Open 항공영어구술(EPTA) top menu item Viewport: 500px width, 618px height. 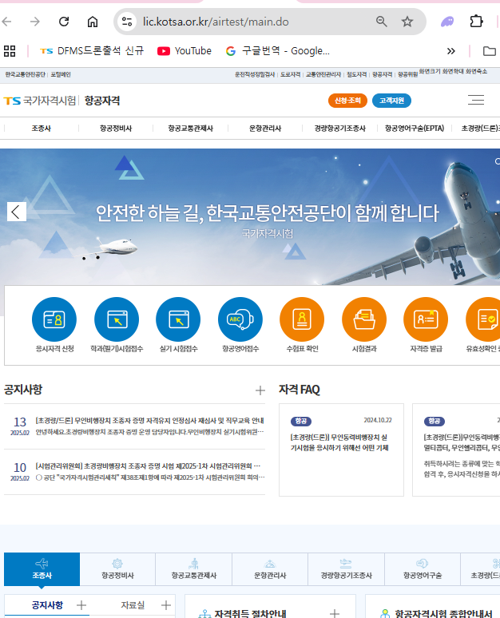coord(415,128)
